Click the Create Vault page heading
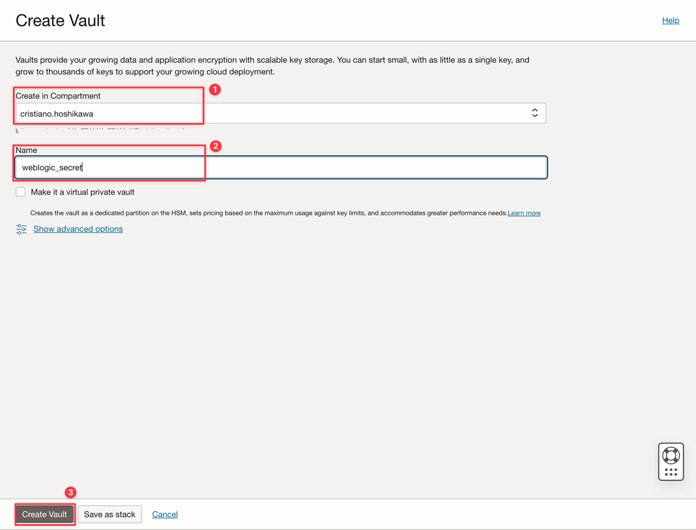 (x=60, y=21)
